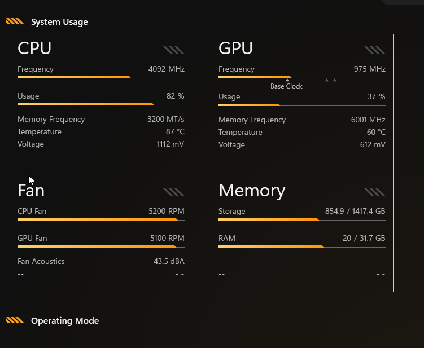424x348 pixels.
Task: Click the striped icon in GPU panel
Action: (375, 50)
